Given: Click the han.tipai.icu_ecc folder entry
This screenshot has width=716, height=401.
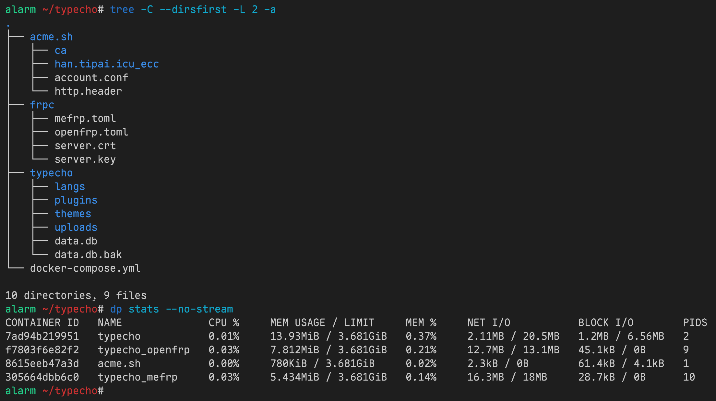Looking at the screenshot, I should pyautogui.click(x=107, y=64).
